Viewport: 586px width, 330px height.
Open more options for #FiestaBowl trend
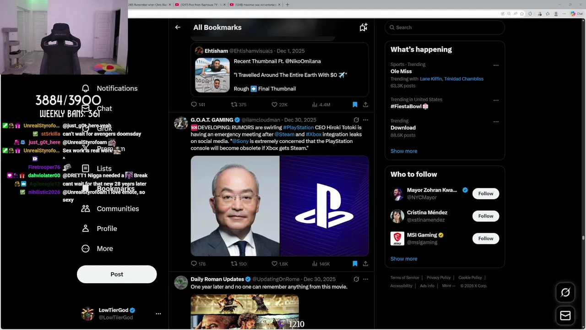point(496,100)
